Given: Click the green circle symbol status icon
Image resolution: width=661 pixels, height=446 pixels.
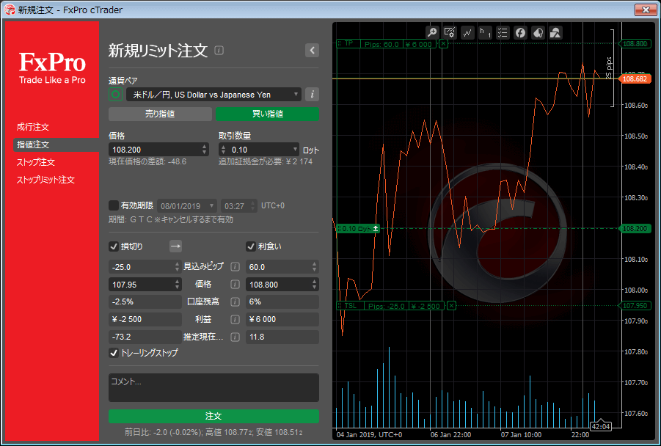Looking at the screenshot, I should tap(115, 95).
